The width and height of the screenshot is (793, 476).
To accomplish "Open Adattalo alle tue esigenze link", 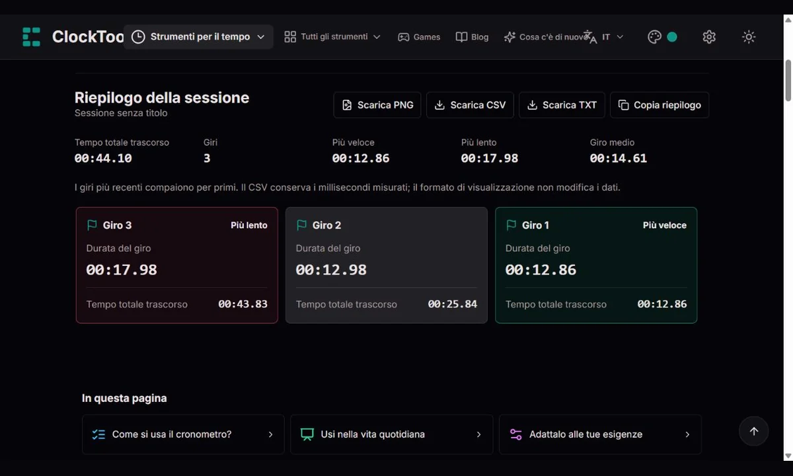I will click(600, 434).
